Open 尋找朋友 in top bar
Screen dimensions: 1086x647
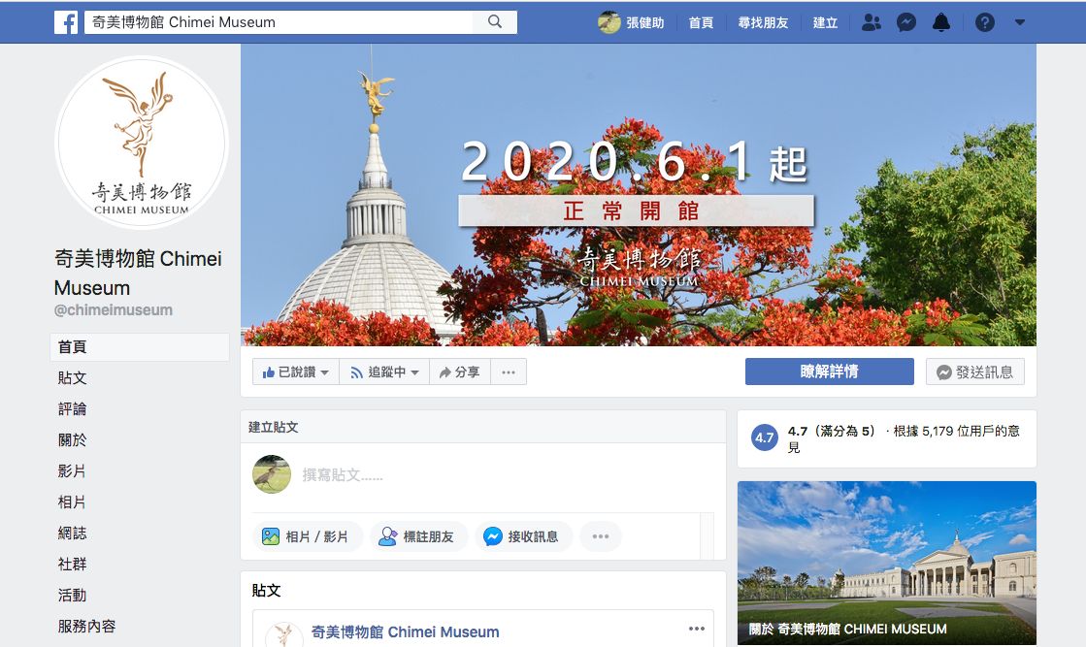click(763, 23)
